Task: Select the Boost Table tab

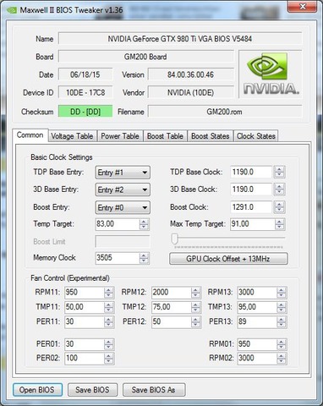Action: point(166,136)
